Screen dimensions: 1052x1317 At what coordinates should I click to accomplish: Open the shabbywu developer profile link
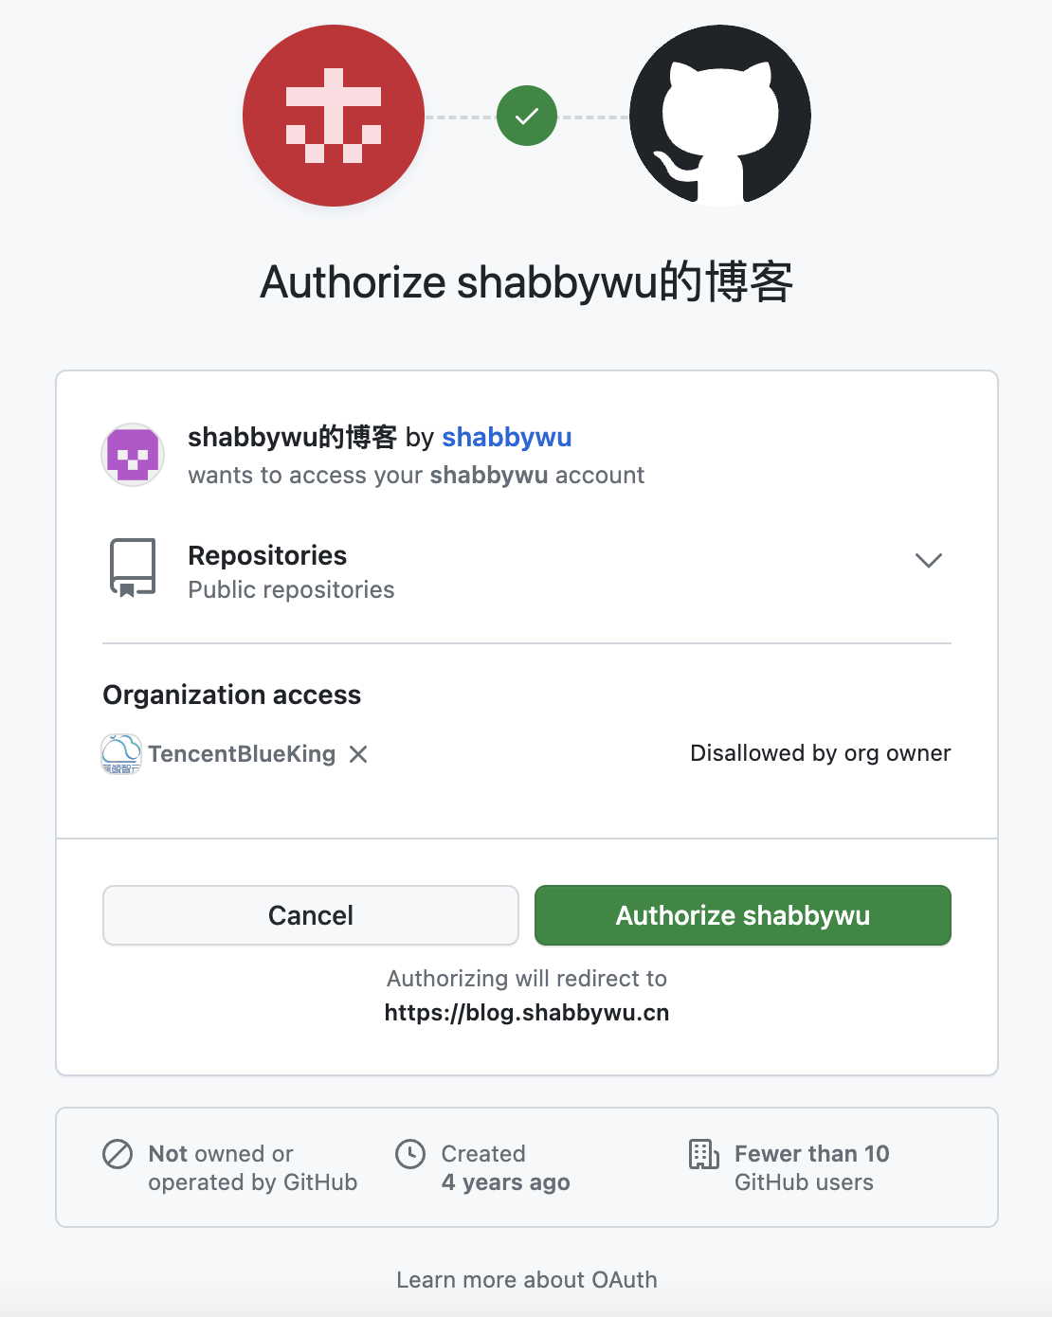pos(506,437)
